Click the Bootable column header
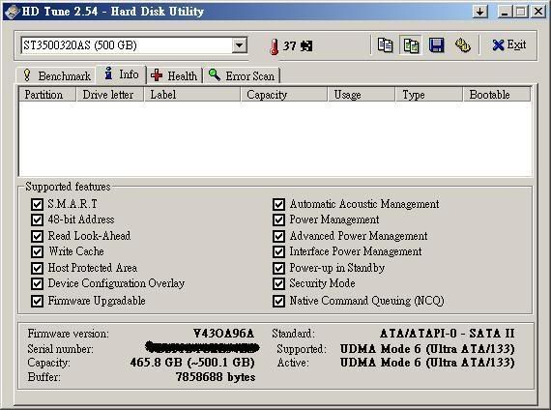Image resolution: width=551 pixels, height=410 pixels. [497, 95]
